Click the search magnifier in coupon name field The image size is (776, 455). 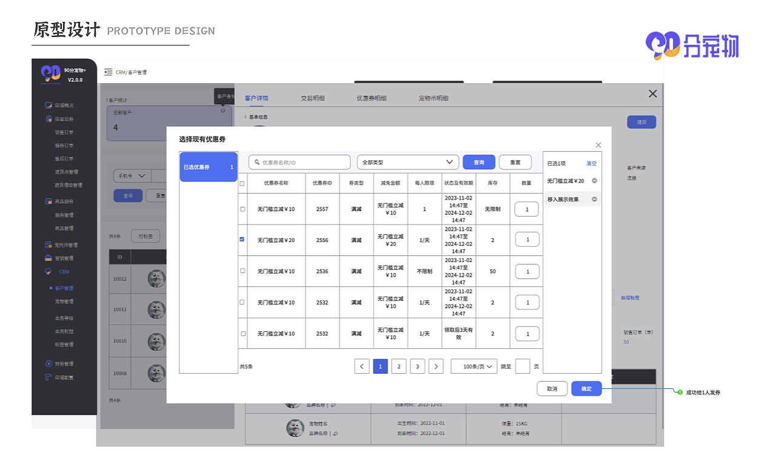pos(257,163)
